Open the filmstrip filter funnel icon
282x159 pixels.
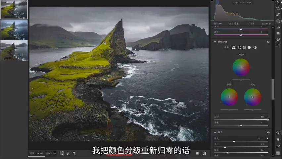(74, 153)
